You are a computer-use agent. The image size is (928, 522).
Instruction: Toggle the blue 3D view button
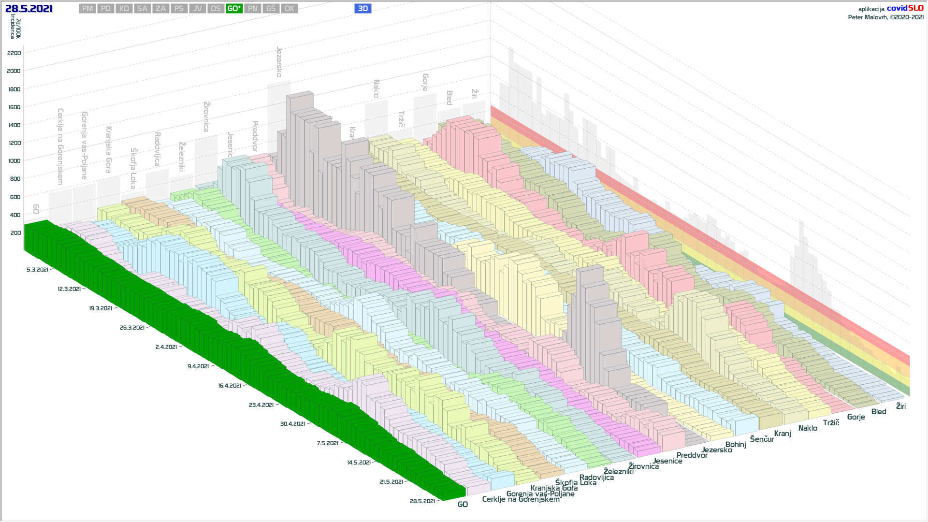tap(362, 9)
